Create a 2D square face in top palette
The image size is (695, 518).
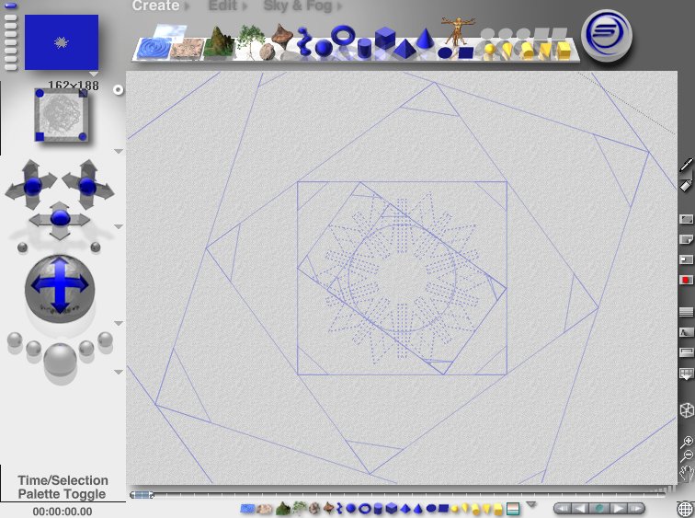pyautogui.click(x=465, y=52)
